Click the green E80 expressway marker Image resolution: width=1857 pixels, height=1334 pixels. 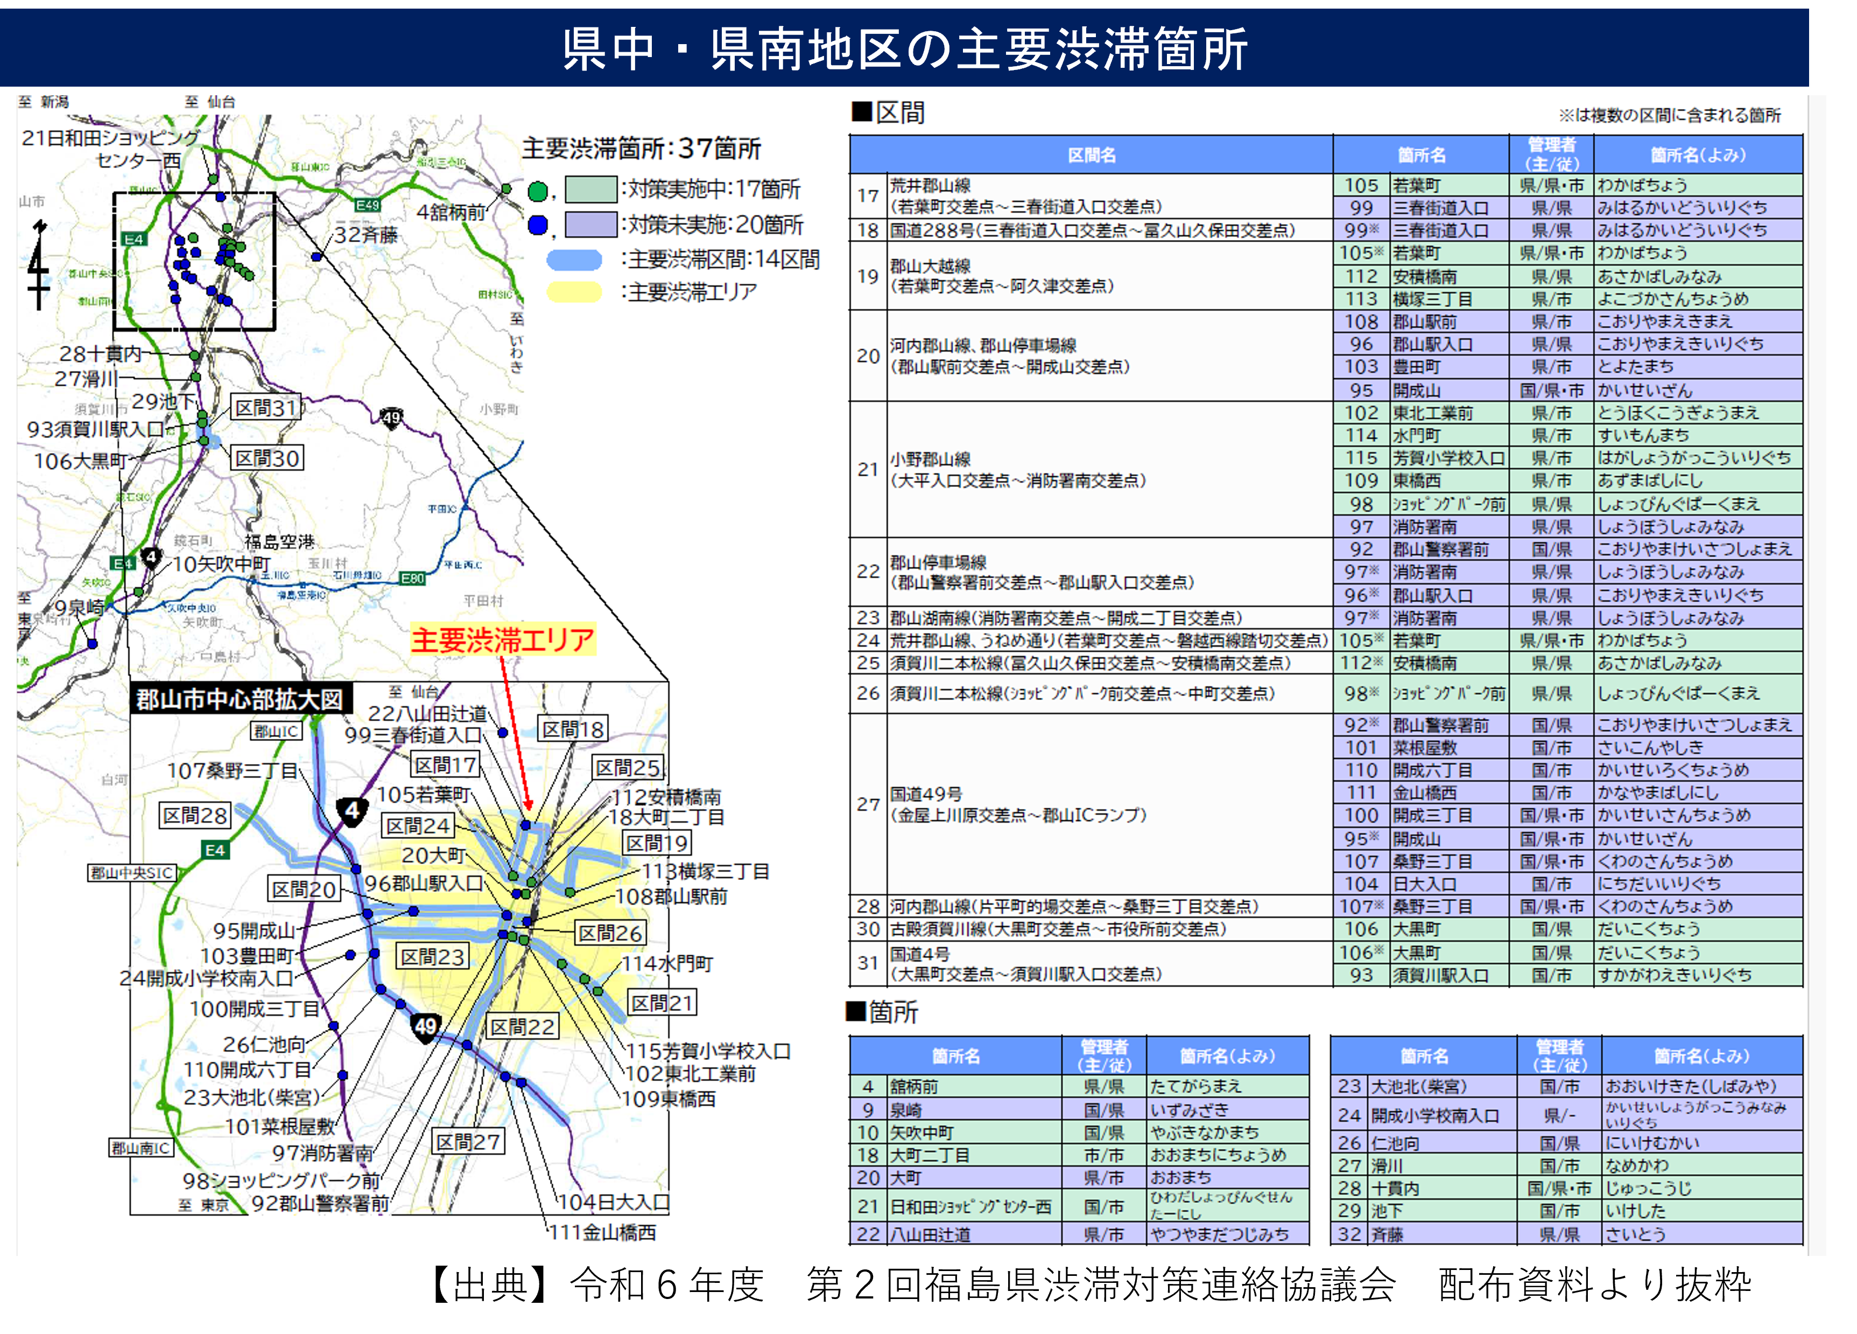tap(412, 578)
